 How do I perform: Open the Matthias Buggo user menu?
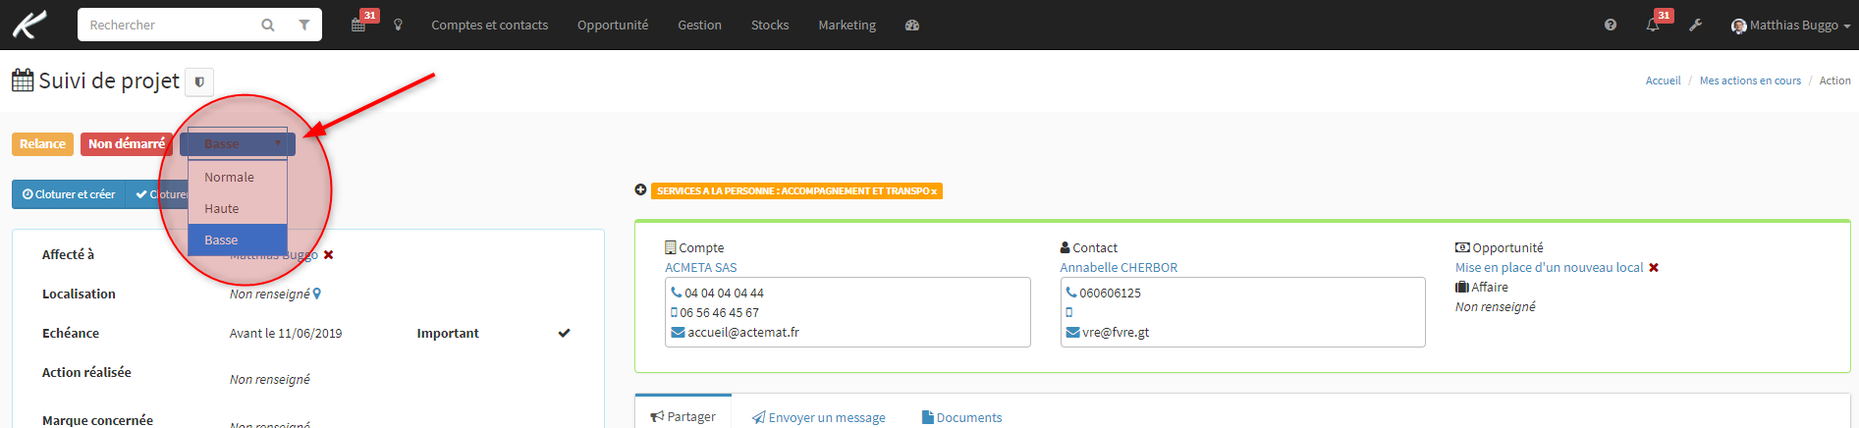tap(1790, 26)
